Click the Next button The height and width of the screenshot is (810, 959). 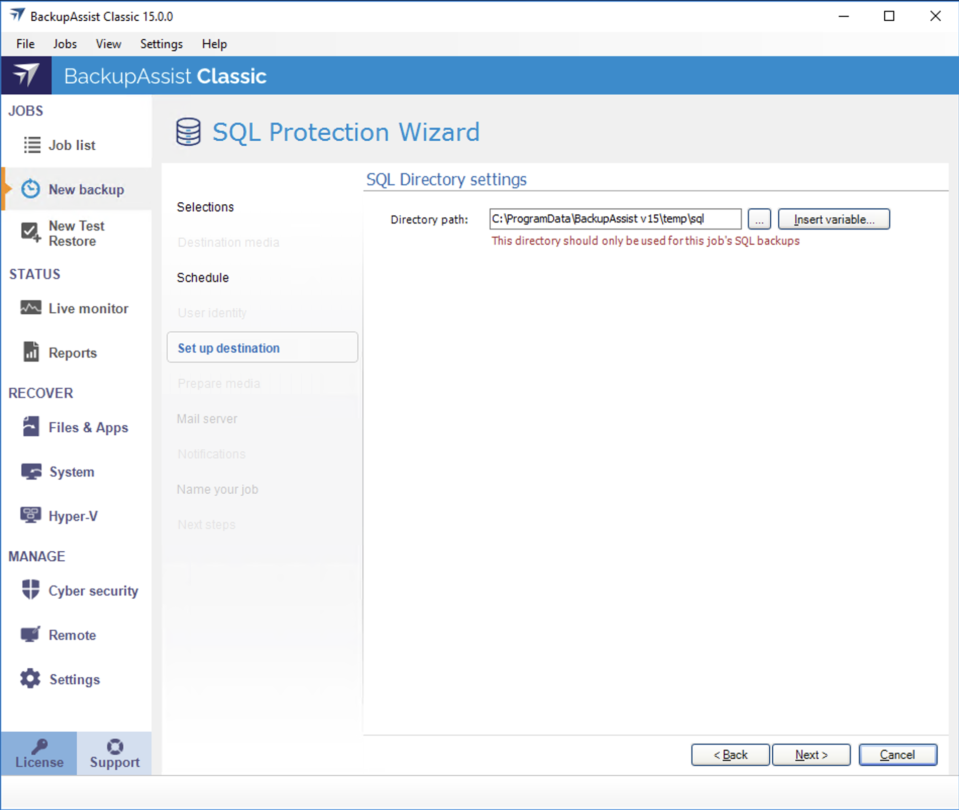tap(811, 755)
